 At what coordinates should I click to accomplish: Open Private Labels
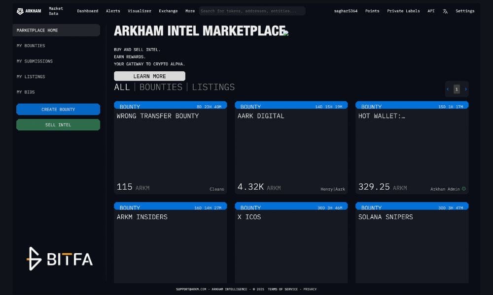pos(403,11)
